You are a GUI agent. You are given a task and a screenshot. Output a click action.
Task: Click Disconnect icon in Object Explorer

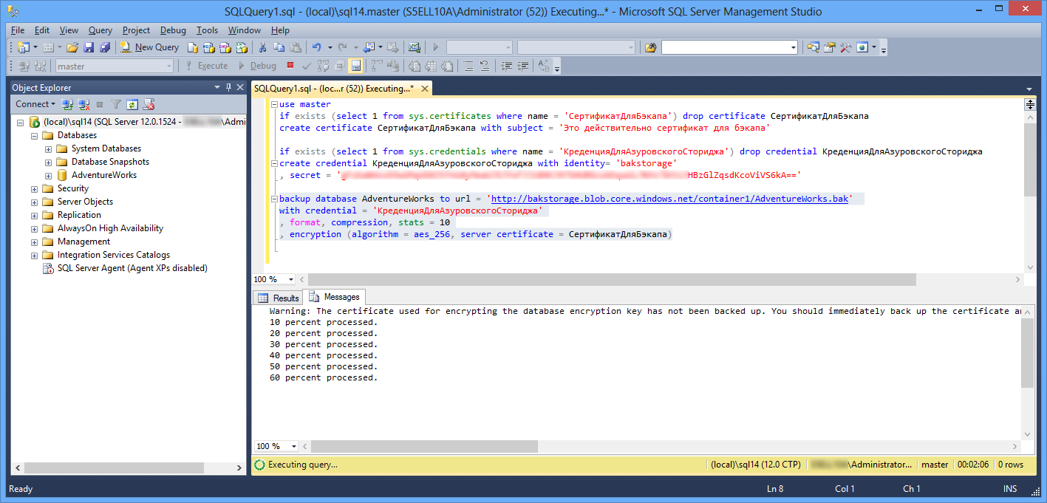[84, 104]
